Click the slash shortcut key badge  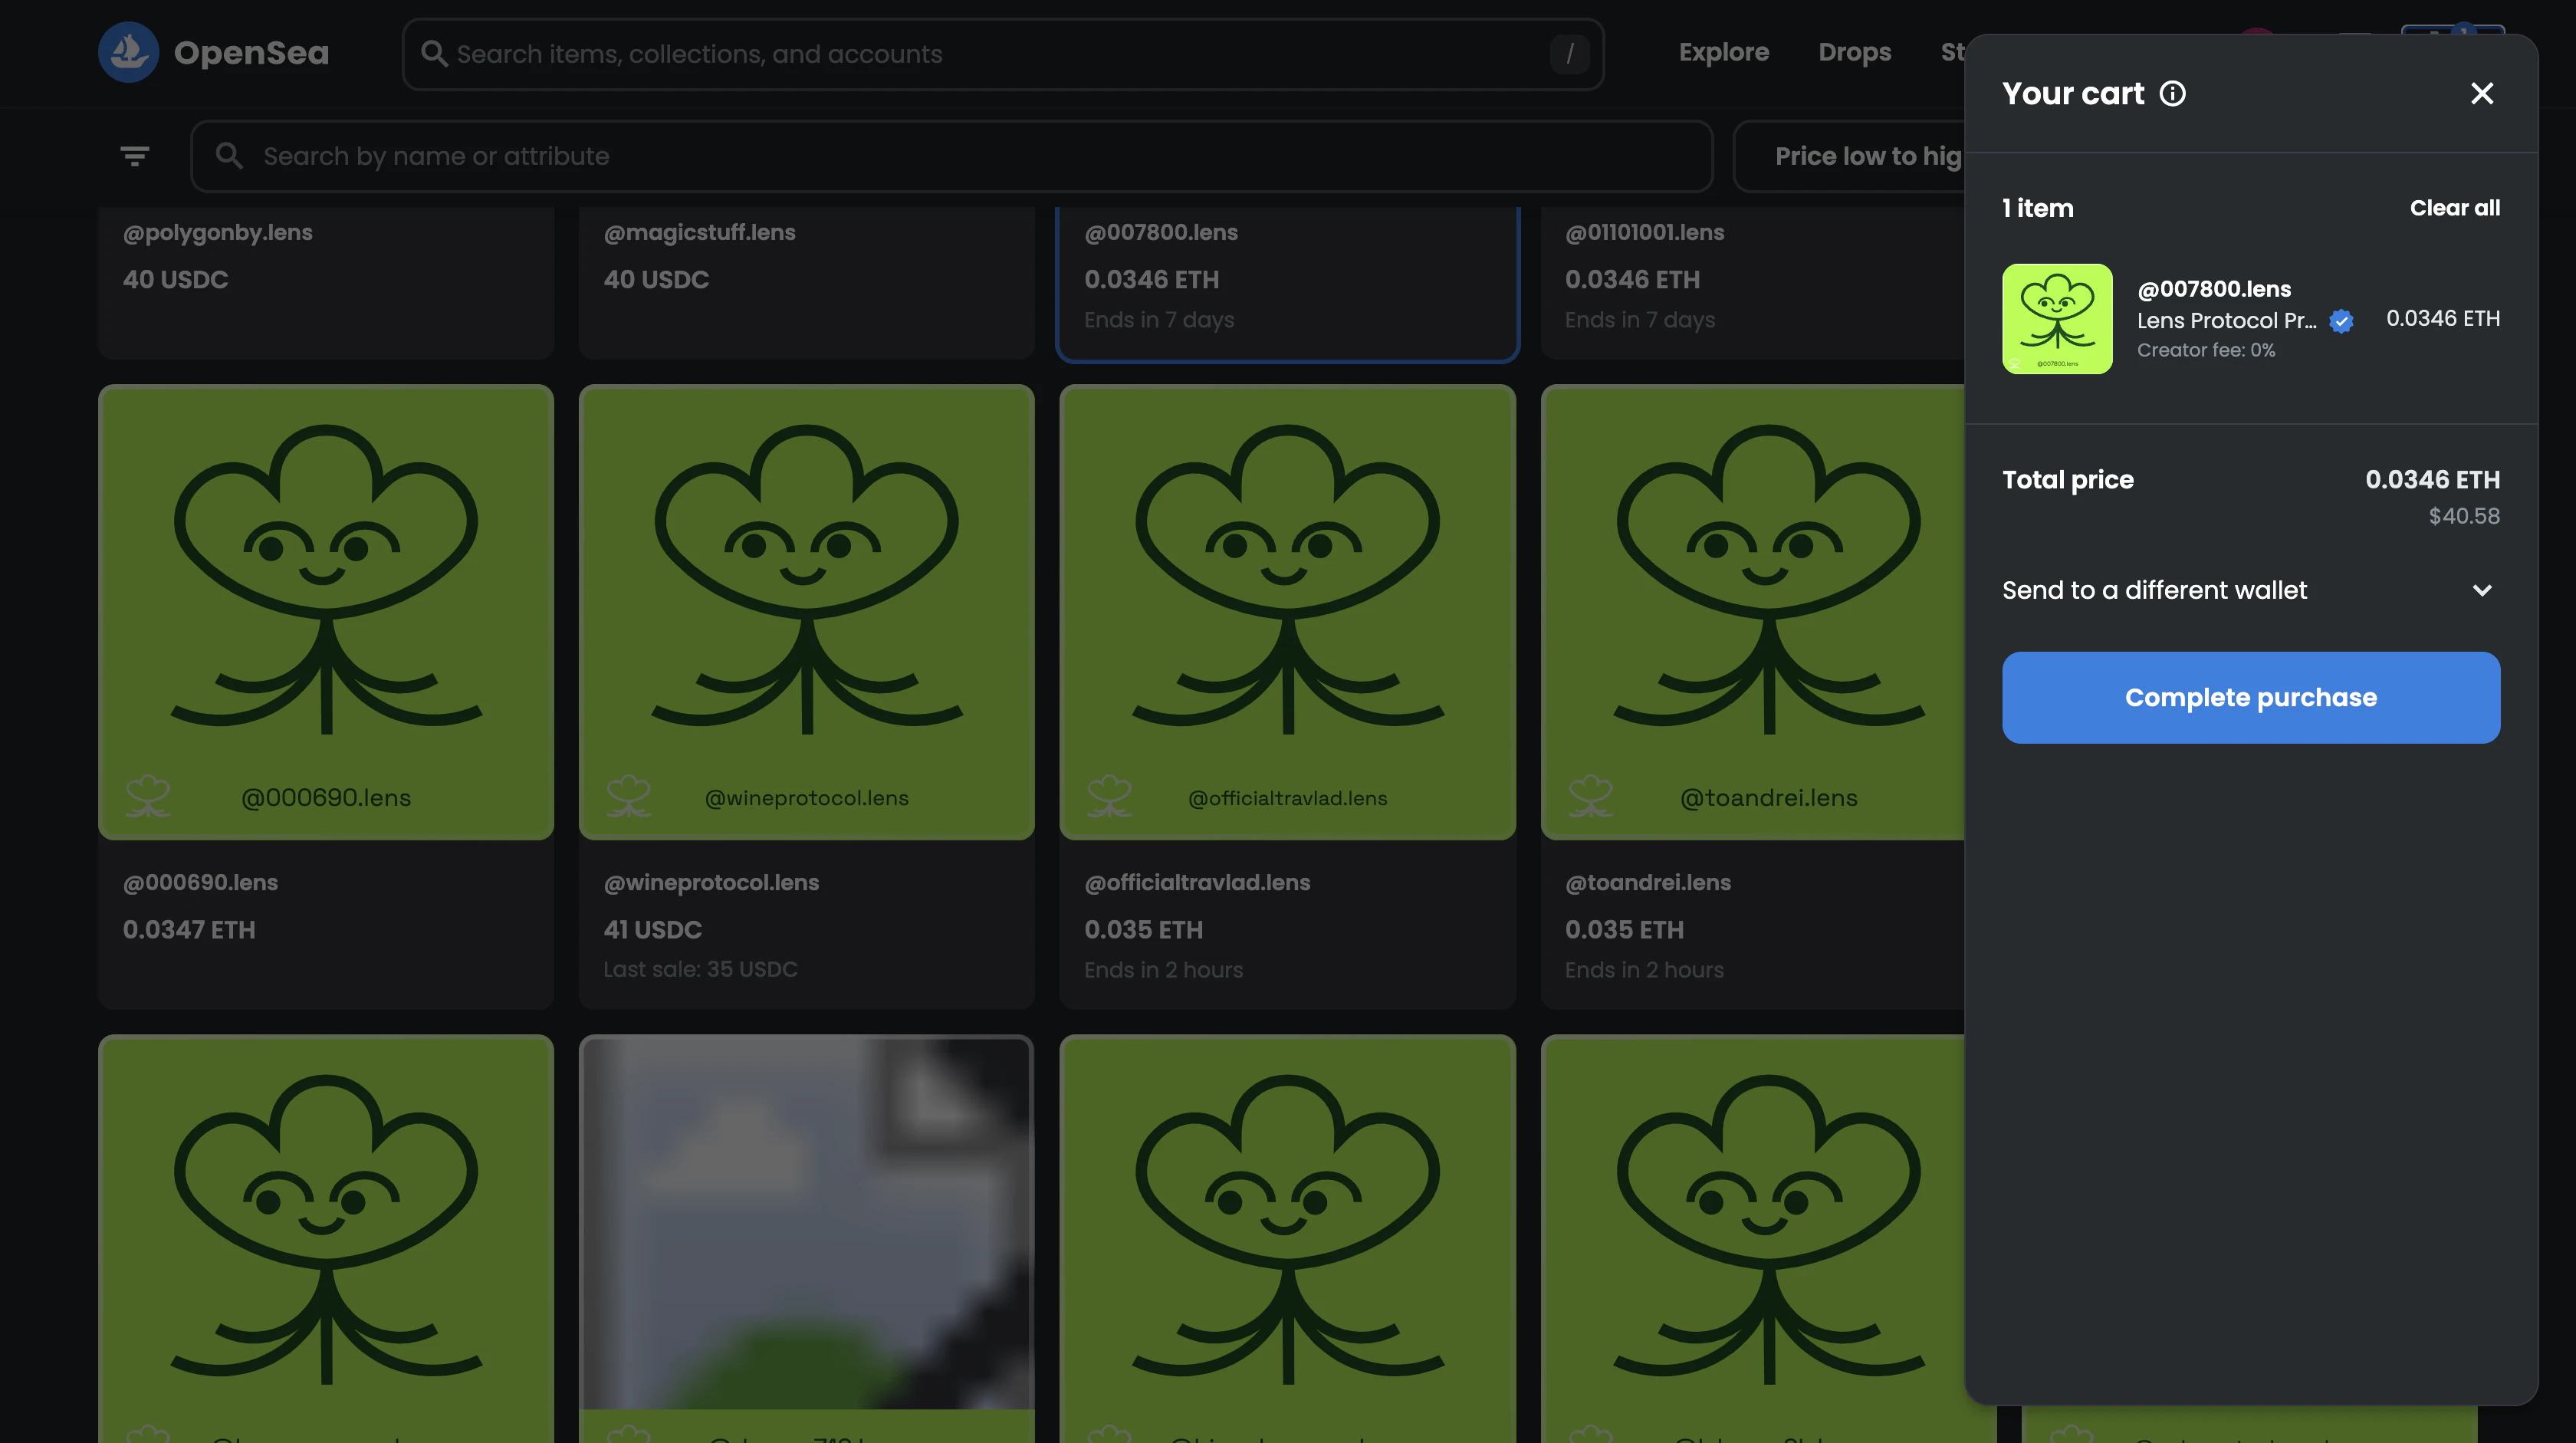point(1569,53)
